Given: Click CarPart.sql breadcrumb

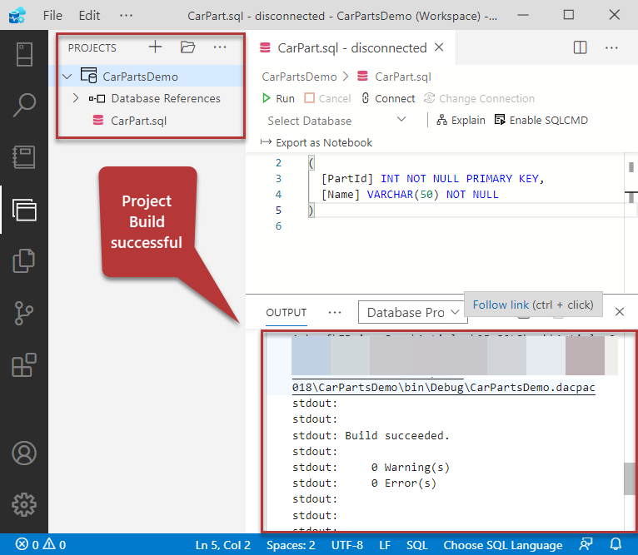Looking at the screenshot, I should (394, 77).
